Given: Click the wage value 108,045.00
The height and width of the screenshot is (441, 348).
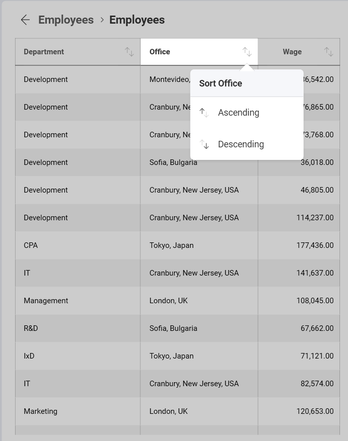Looking at the screenshot, I should coord(315,301).
